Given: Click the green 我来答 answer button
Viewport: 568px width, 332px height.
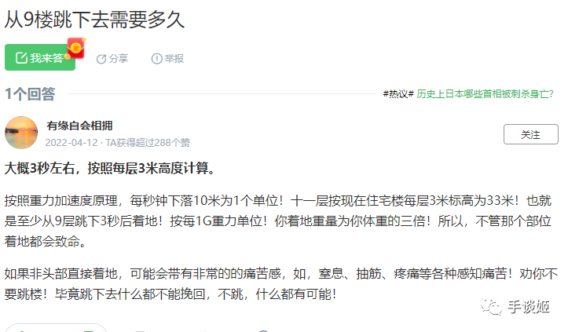Looking at the screenshot, I should [40, 57].
